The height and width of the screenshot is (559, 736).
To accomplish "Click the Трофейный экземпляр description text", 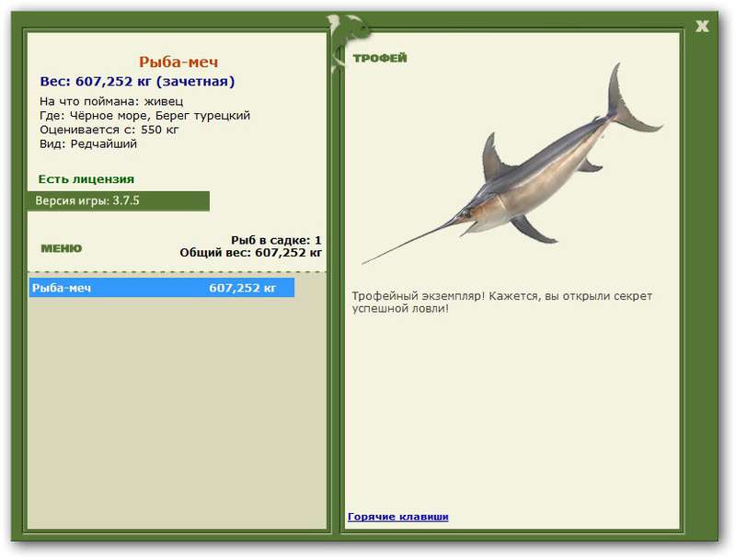I will coord(501,302).
